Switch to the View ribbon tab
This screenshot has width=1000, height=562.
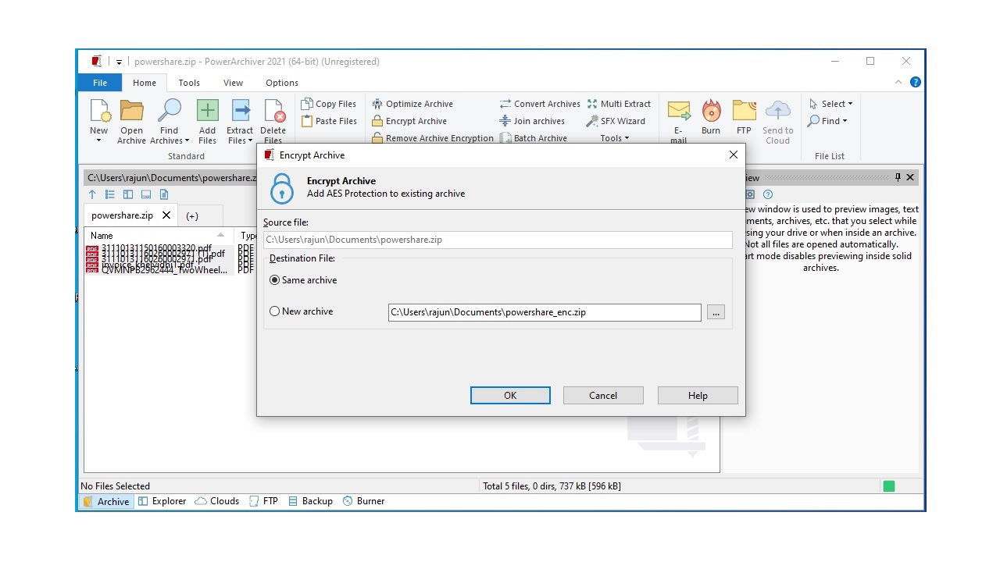point(233,83)
